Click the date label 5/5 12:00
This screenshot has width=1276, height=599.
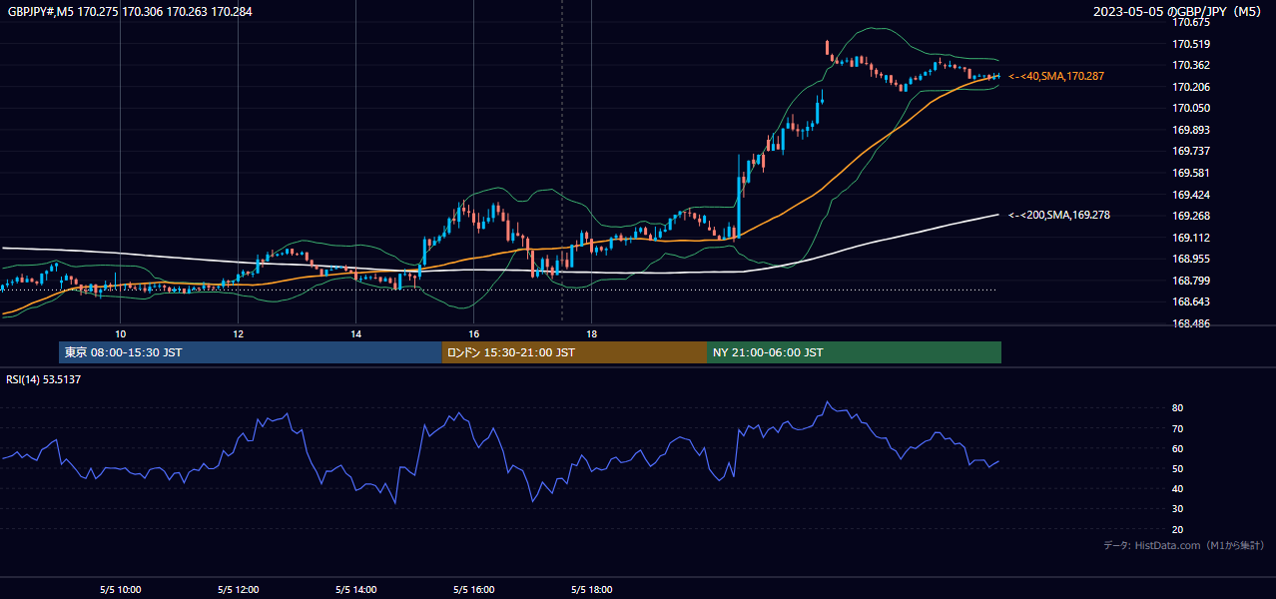239,590
